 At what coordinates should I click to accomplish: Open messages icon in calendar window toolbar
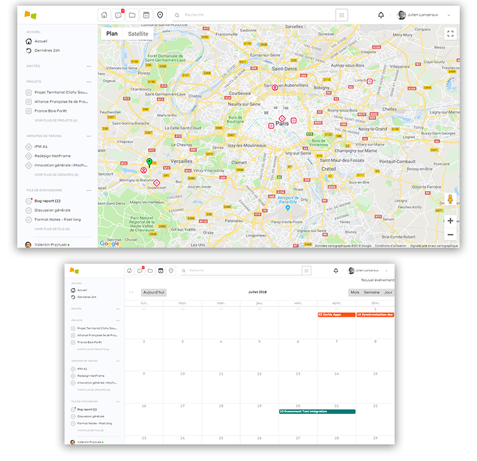[x=140, y=271]
